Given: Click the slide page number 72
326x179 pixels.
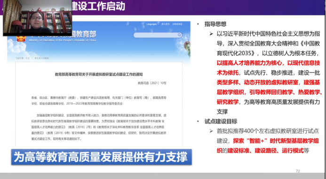Looking at the screenshot, I should 298,171.
